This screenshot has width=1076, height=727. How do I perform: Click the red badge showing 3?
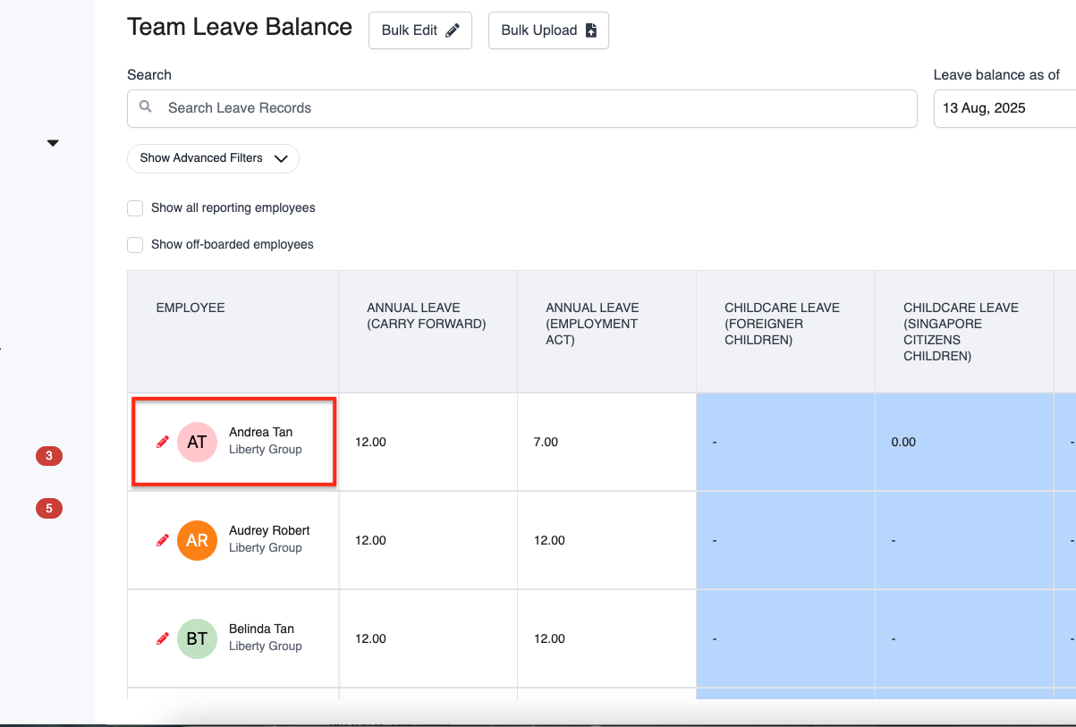(48, 456)
